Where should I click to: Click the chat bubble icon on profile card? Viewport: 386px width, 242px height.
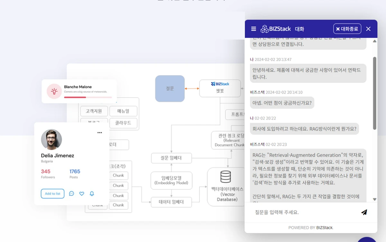(x=71, y=194)
